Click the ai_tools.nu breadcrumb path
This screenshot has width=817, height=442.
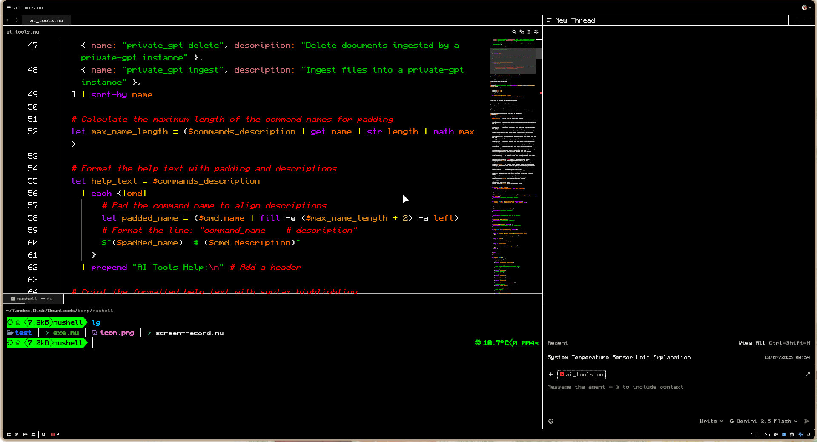[23, 32]
